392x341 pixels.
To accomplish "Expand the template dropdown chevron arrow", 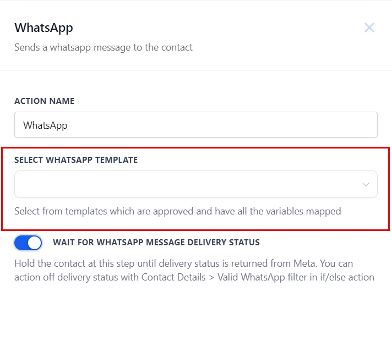I will coord(366,184).
